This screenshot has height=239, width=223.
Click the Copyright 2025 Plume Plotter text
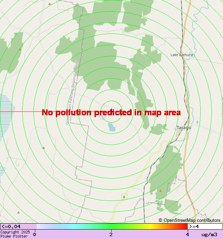[16, 234]
